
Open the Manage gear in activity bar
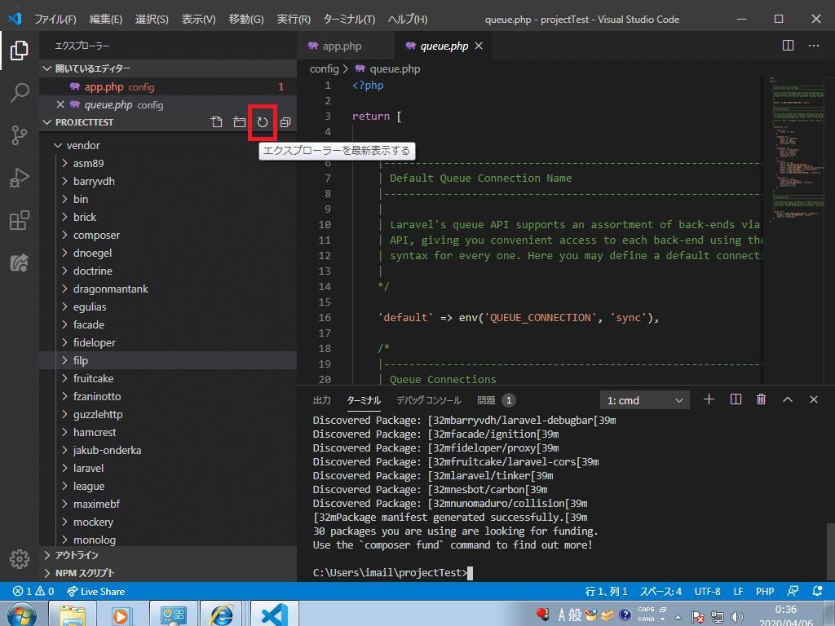[x=20, y=558]
